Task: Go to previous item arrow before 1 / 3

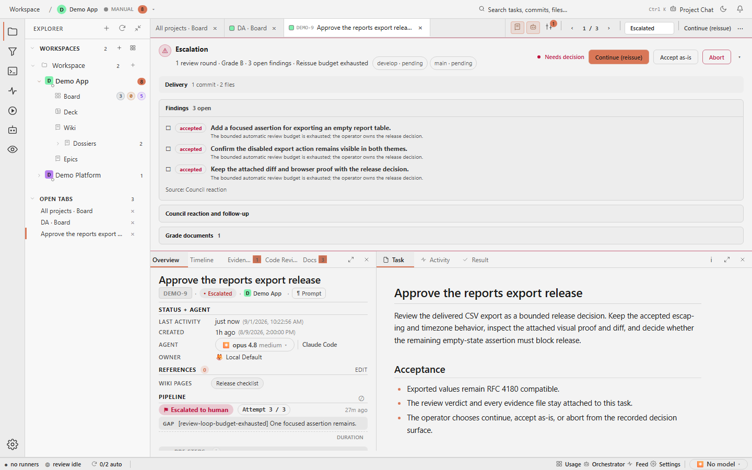Action: 572,28
